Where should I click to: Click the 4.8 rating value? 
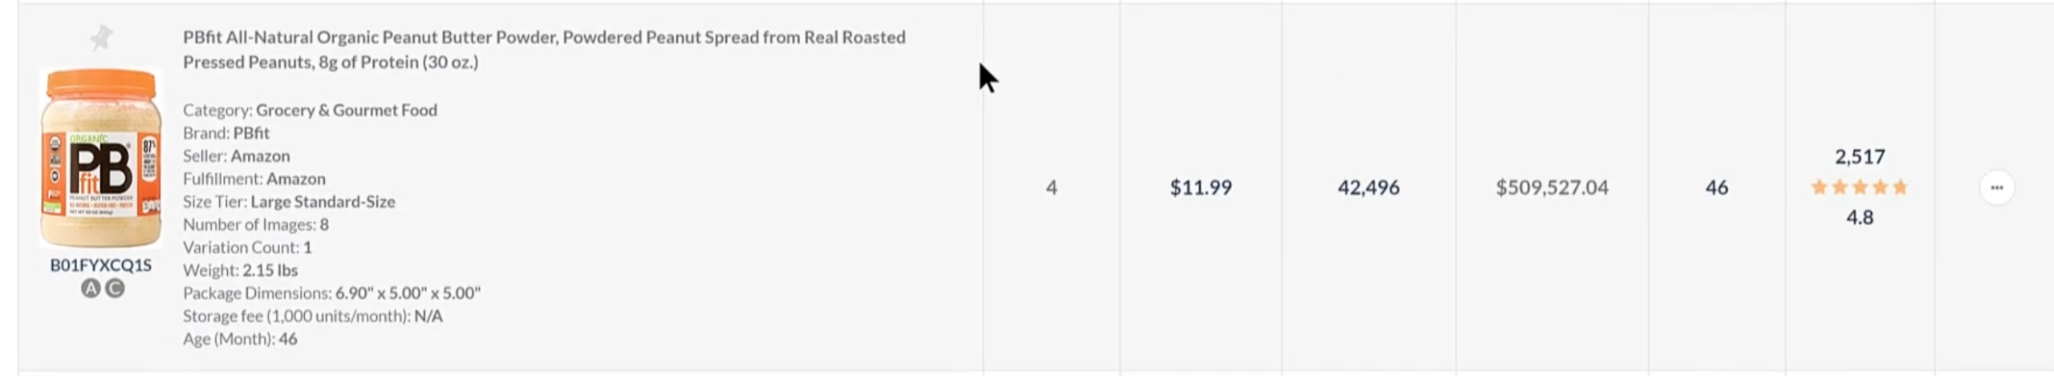[1859, 217]
